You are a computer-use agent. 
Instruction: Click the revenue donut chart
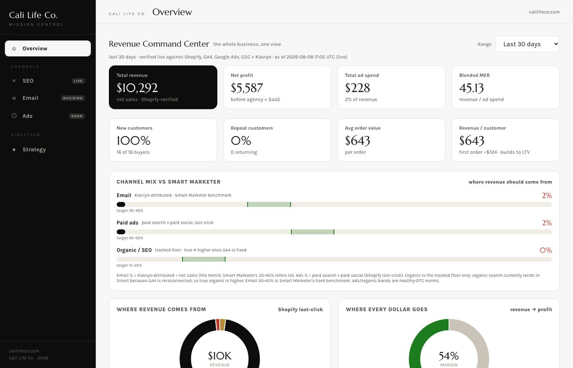(220, 344)
